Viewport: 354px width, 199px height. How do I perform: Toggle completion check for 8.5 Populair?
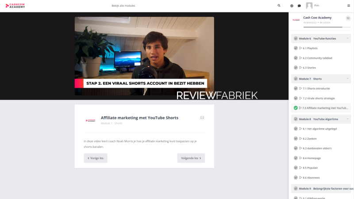pos(296,168)
